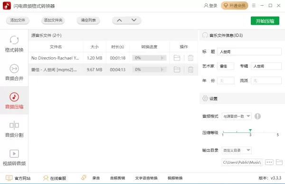Image resolution: width=285 pixels, height=184 pixels.
Task: Click the 添加文件 add file button
Action: [x=18, y=20]
